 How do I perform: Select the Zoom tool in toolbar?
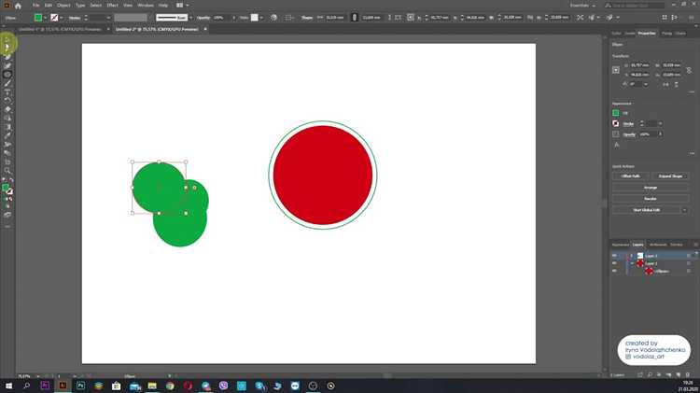point(7,170)
